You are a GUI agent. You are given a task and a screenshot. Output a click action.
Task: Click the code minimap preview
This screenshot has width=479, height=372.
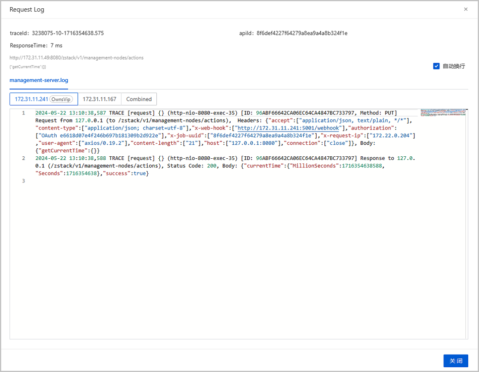[x=443, y=112]
